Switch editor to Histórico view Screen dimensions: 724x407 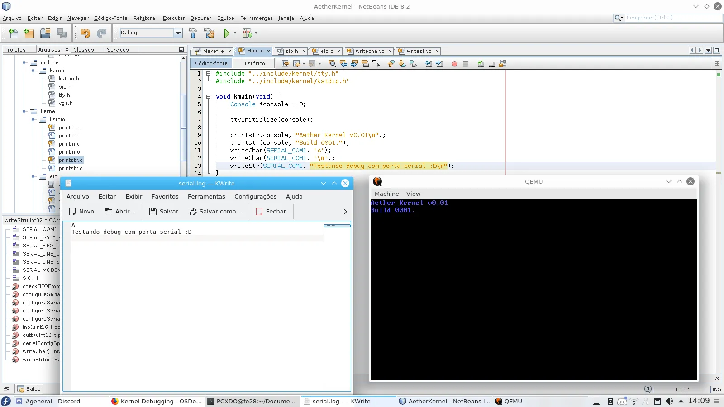(253, 63)
